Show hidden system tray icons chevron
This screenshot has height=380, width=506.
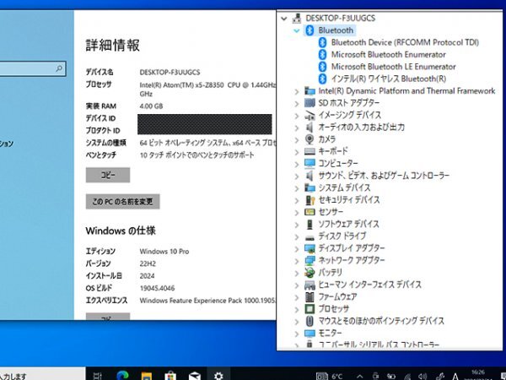[x=360, y=376]
